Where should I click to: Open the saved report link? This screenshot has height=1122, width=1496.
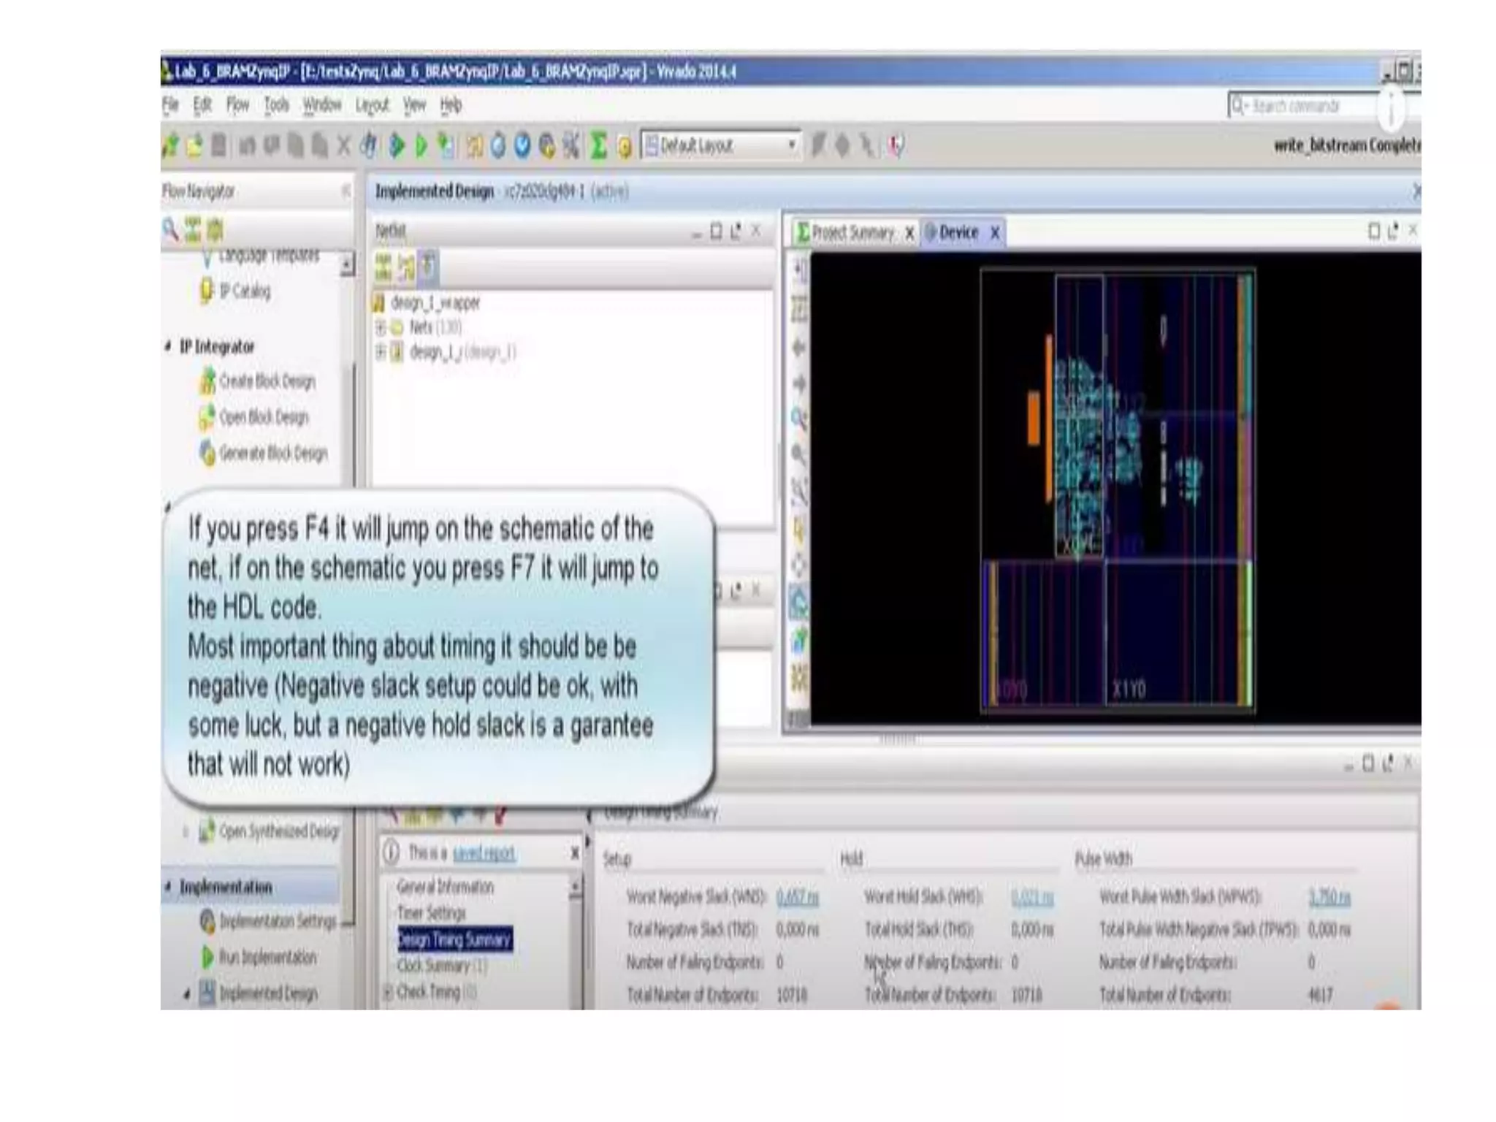[x=484, y=852]
